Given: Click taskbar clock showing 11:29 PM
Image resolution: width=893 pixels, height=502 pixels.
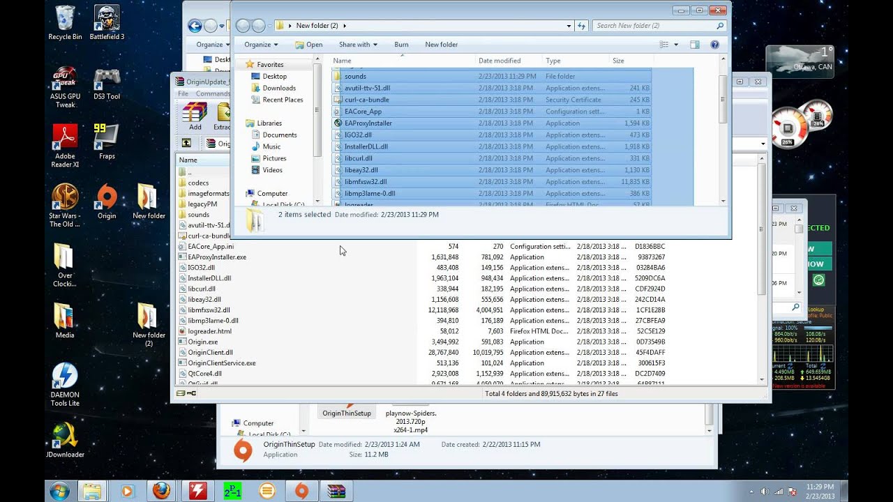Looking at the screenshot, I should pos(819,492).
